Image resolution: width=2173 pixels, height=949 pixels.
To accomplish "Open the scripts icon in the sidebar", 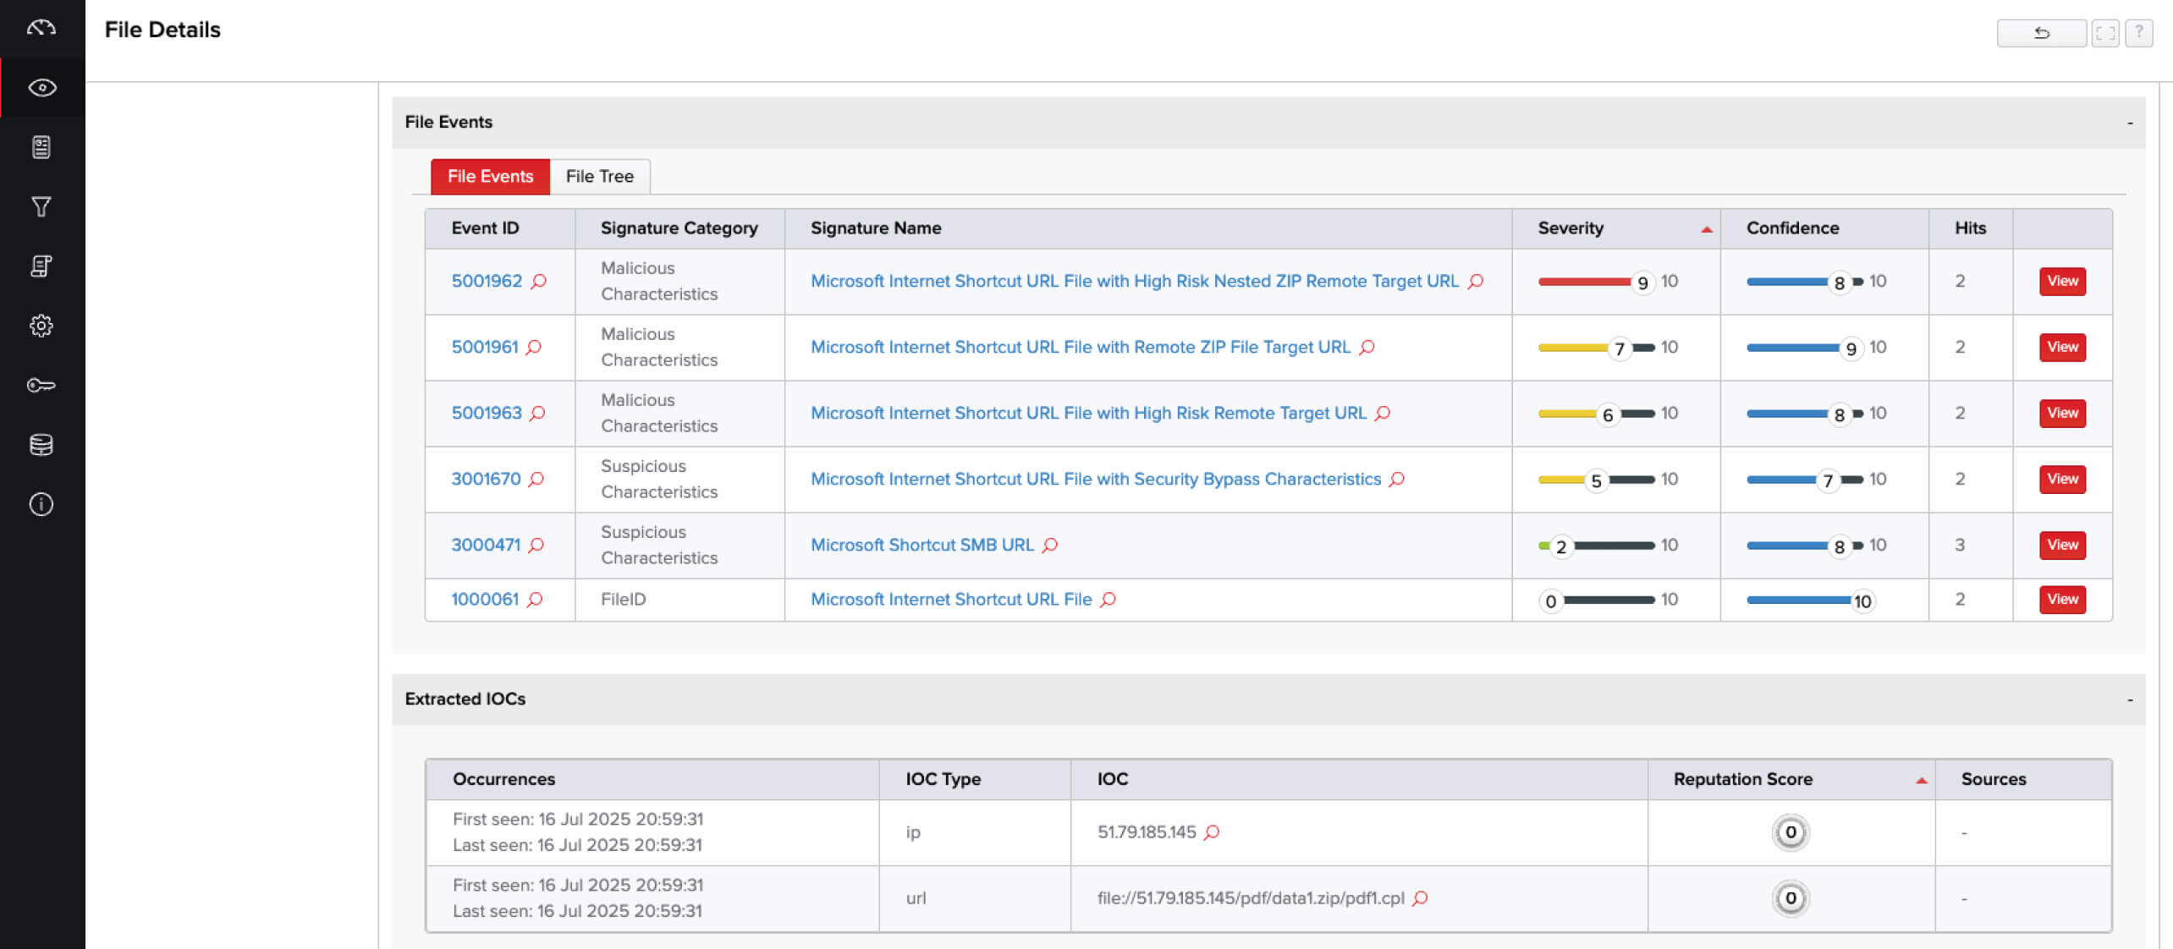I will coord(41,266).
